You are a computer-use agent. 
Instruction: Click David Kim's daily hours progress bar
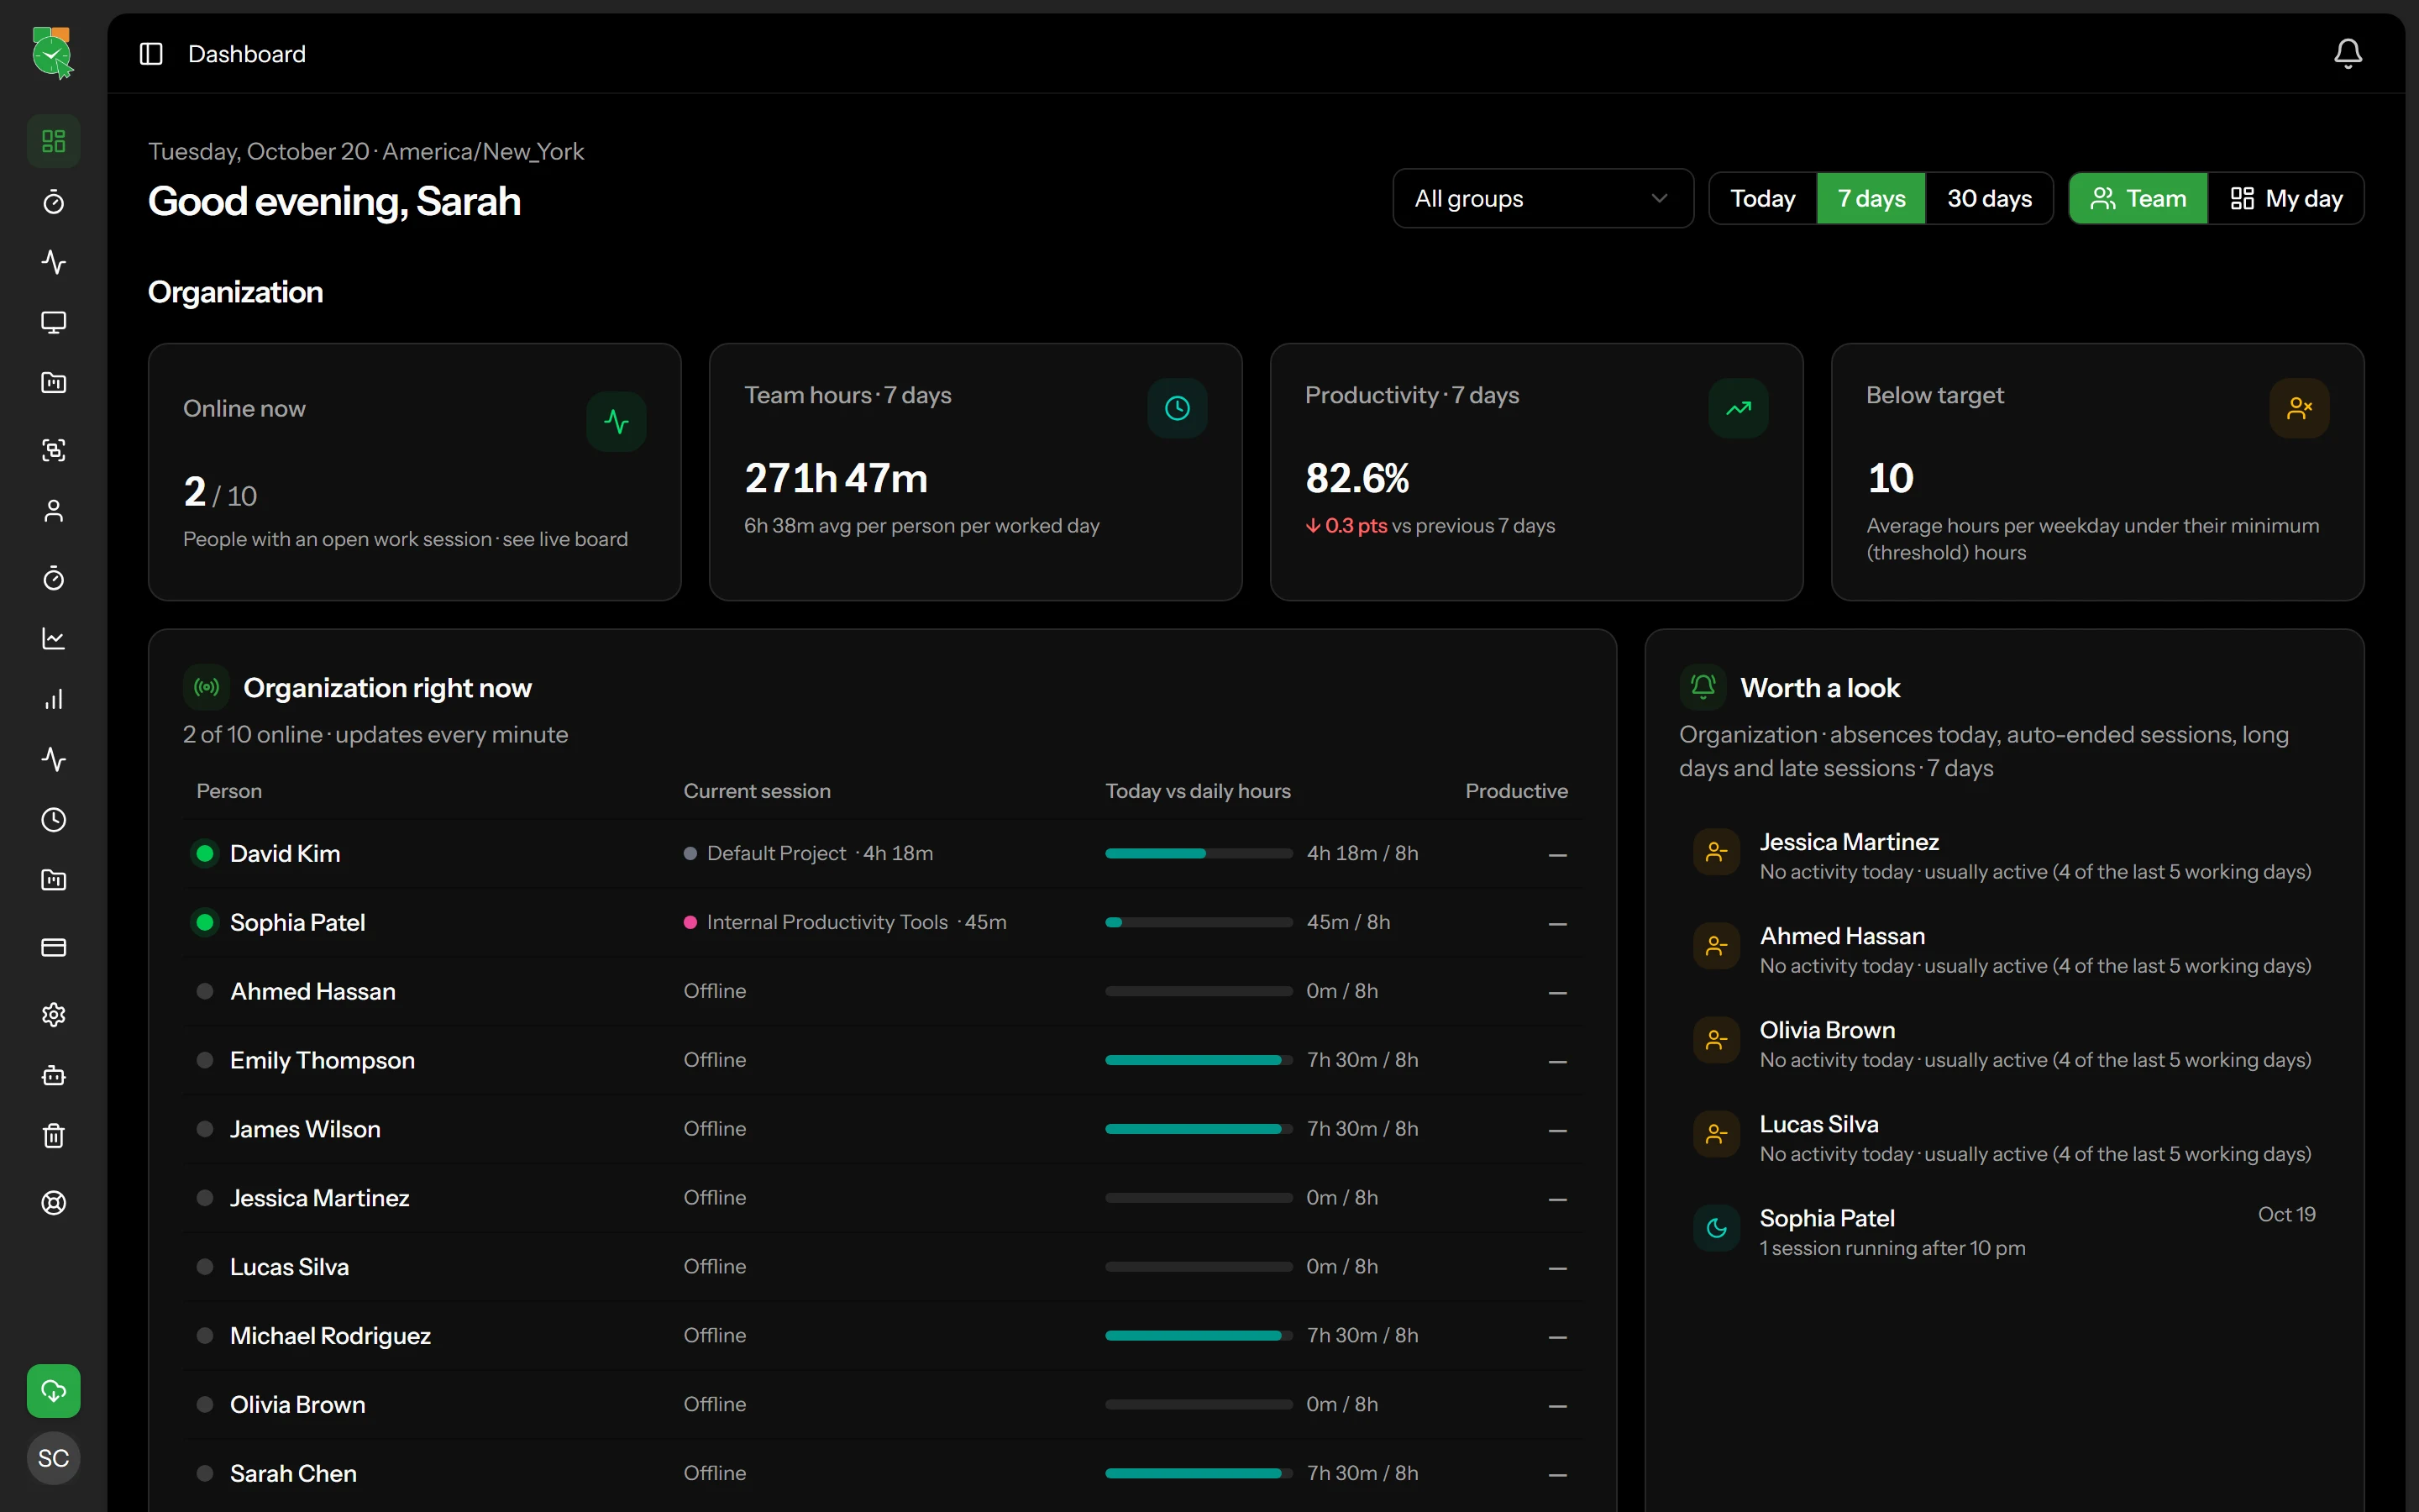[x=1199, y=853]
